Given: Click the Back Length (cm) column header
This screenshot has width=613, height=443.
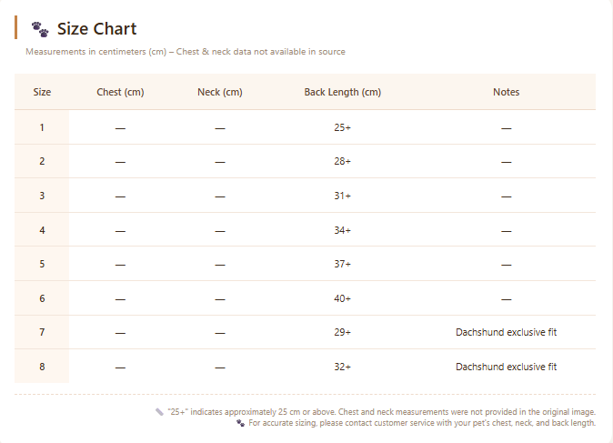Looking at the screenshot, I should [x=343, y=92].
